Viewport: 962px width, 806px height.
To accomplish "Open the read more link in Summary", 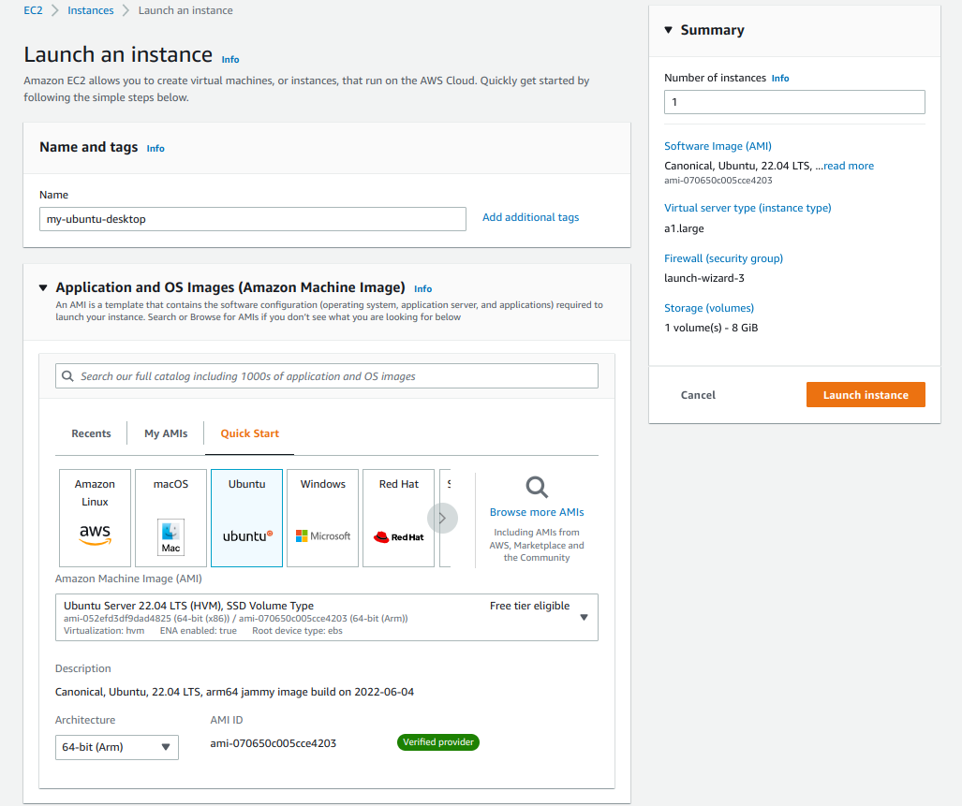I will 847,165.
